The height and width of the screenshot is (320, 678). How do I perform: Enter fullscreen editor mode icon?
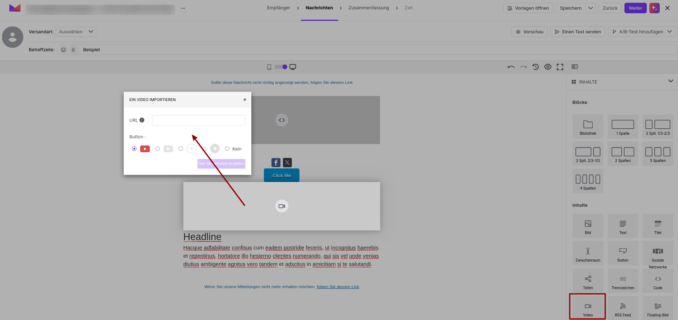click(560, 67)
